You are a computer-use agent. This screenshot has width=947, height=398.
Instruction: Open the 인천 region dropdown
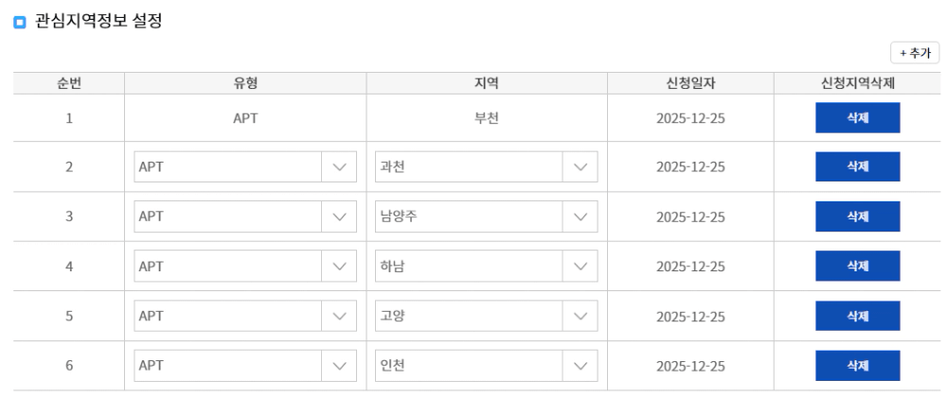[486, 365]
